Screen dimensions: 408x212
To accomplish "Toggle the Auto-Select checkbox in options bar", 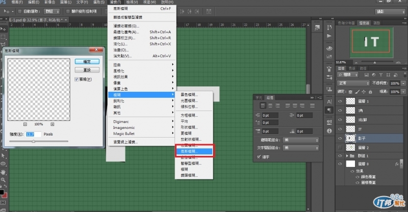I will pos(20,11).
